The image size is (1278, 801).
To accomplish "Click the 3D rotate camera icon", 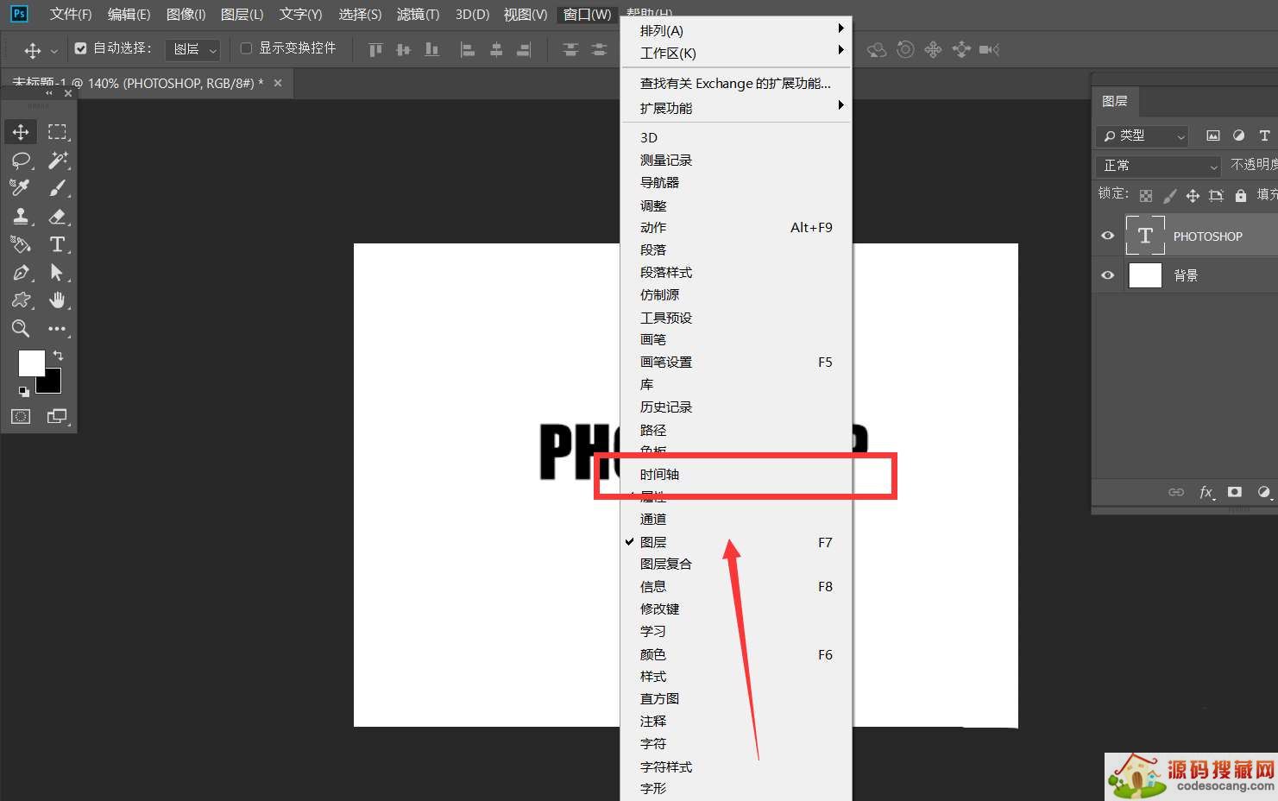I will pyautogui.click(x=877, y=50).
